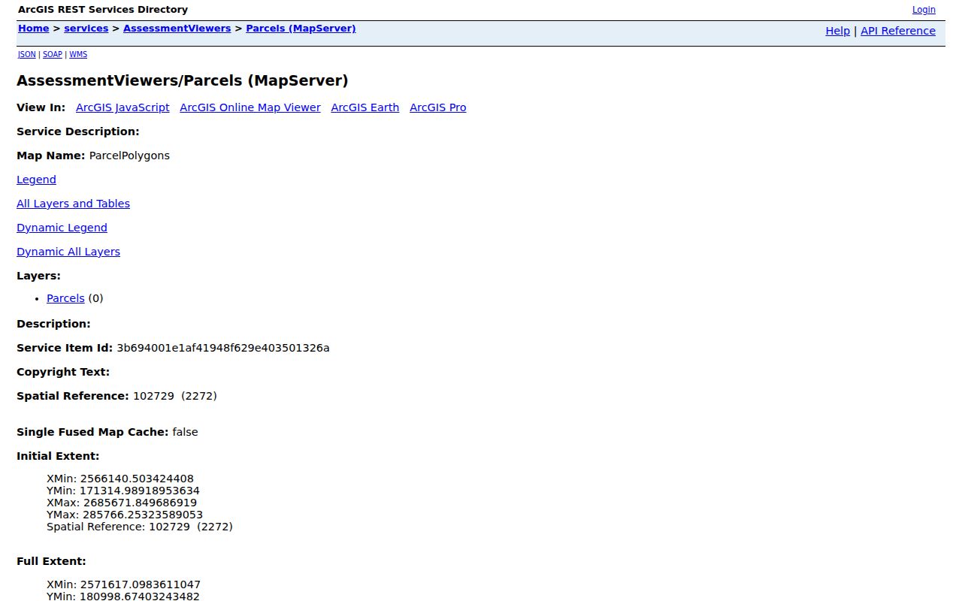View the service in ArcGIS Earth

(365, 107)
